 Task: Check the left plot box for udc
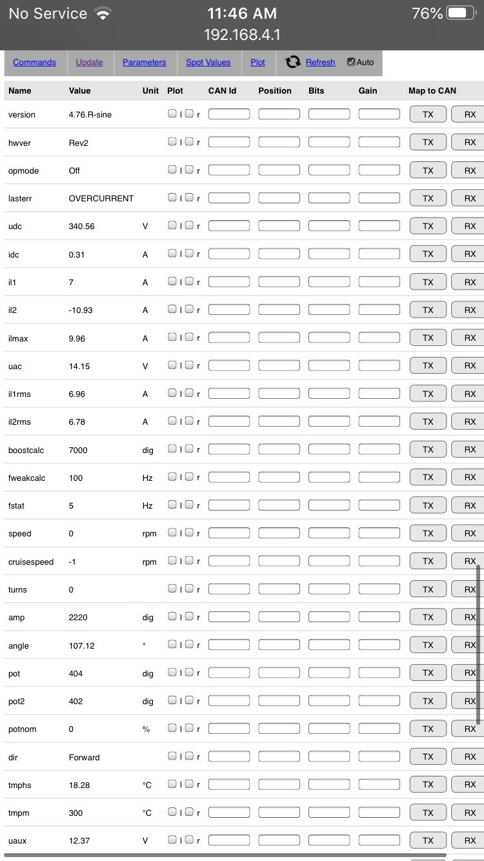tap(172, 225)
